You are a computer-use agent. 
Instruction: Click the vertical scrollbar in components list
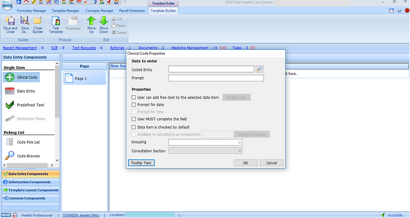pyautogui.click(x=57, y=91)
